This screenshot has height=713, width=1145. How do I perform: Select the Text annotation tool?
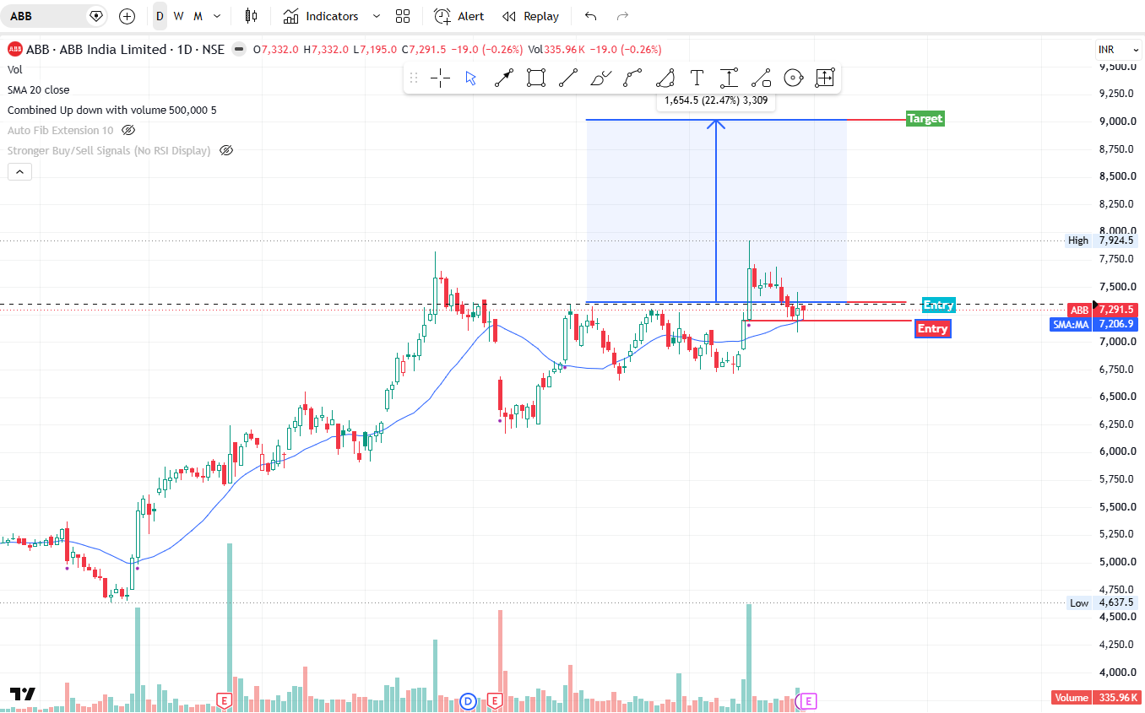coord(697,78)
